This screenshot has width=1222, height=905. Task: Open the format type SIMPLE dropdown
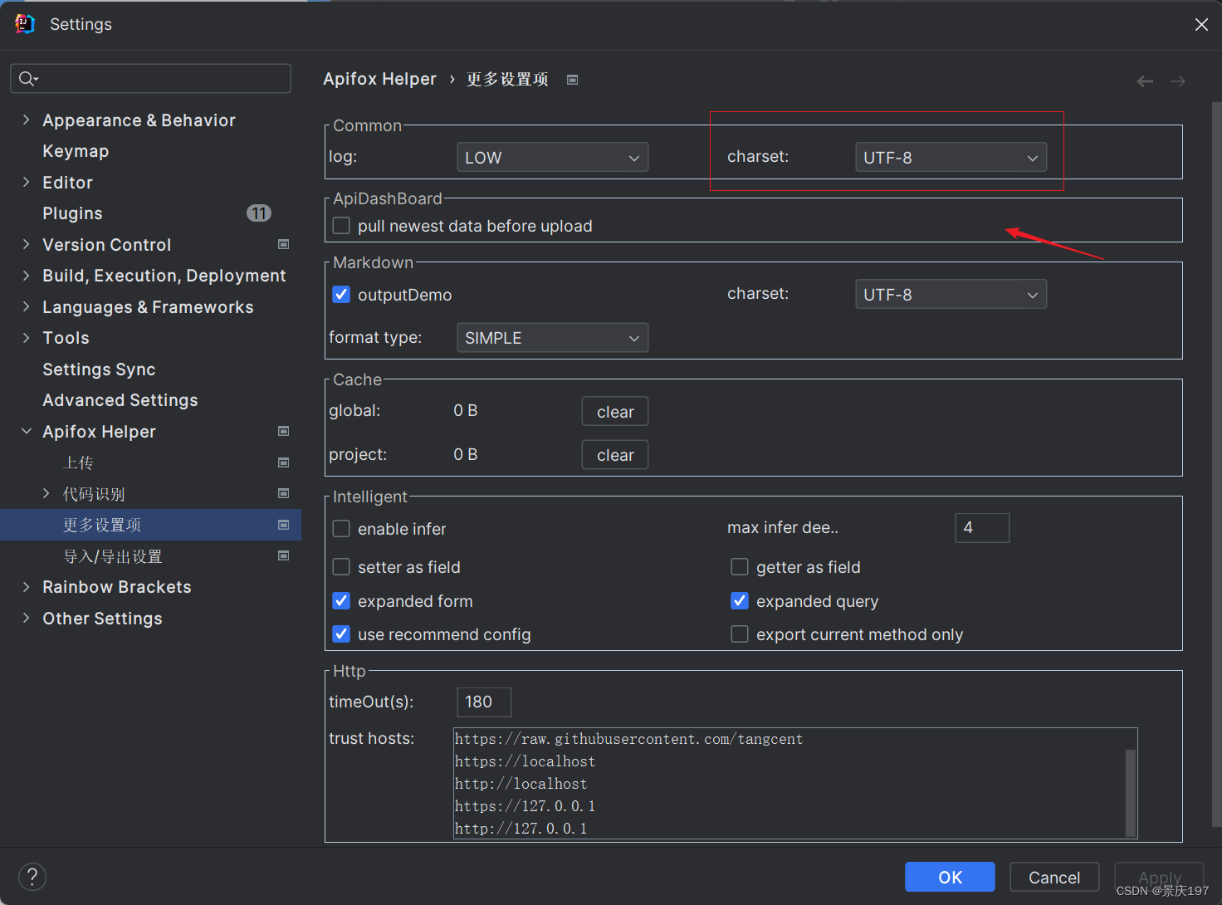tap(552, 338)
